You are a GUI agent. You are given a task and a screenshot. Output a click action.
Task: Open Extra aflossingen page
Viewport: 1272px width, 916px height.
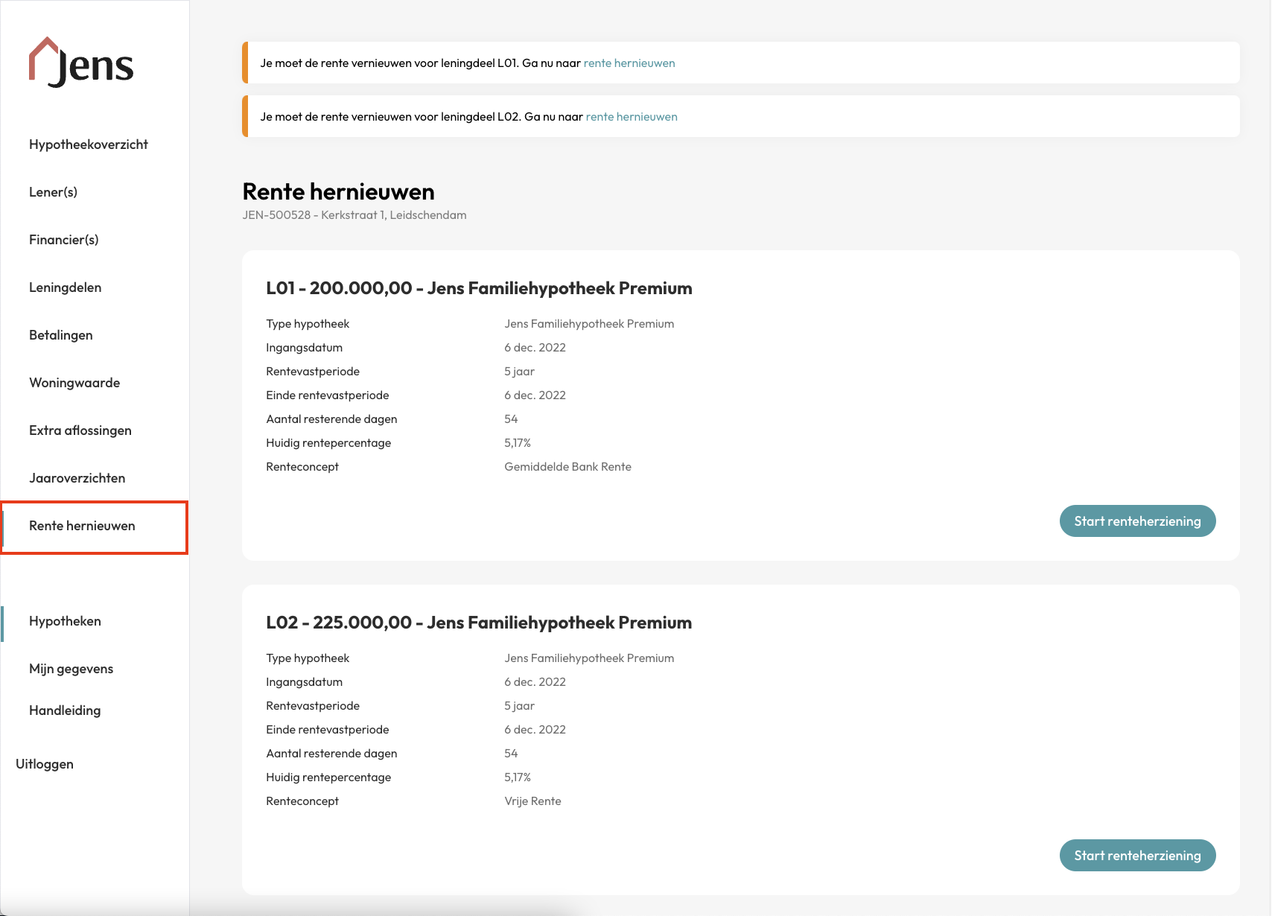(80, 430)
